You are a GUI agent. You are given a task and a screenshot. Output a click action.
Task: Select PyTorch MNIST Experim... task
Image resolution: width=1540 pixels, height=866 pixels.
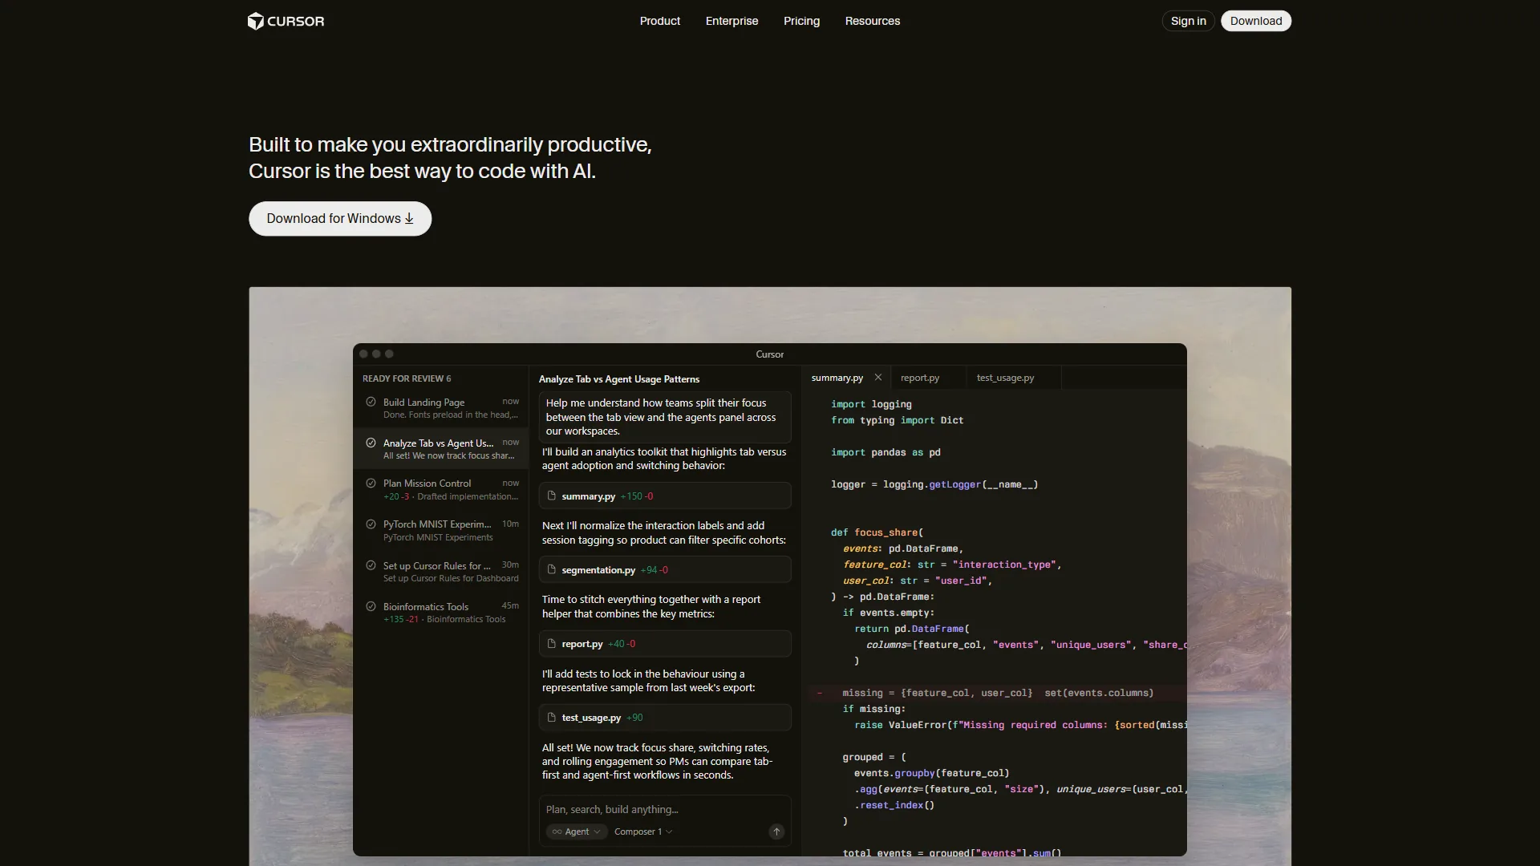pyautogui.click(x=441, y=530)
